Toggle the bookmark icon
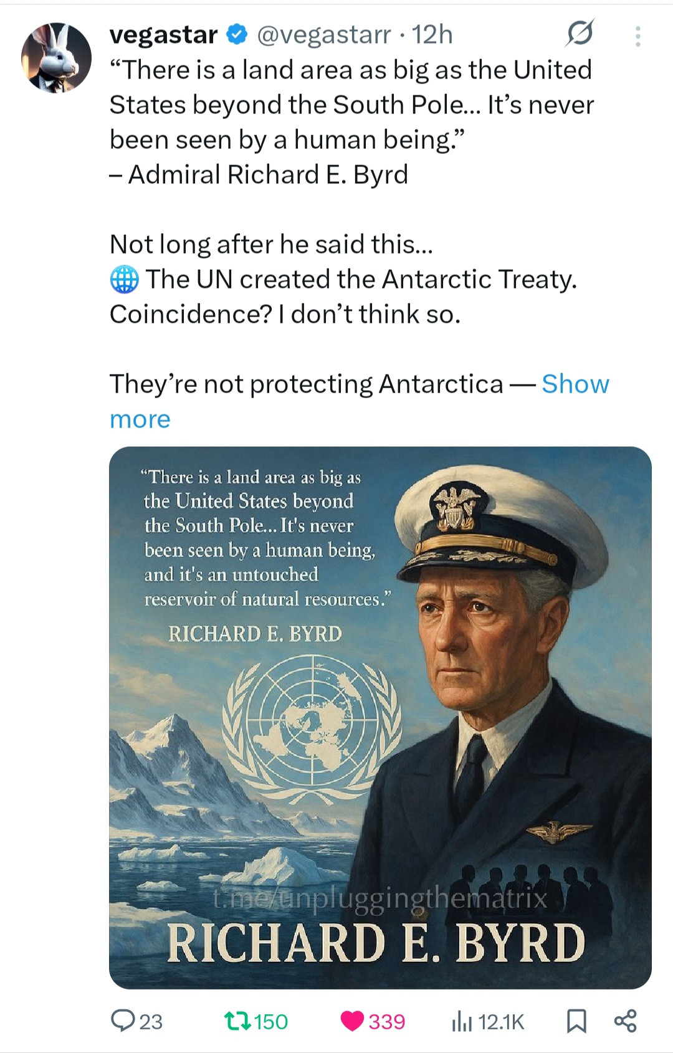The image size is (673, 1053). tap(576, 1021)
